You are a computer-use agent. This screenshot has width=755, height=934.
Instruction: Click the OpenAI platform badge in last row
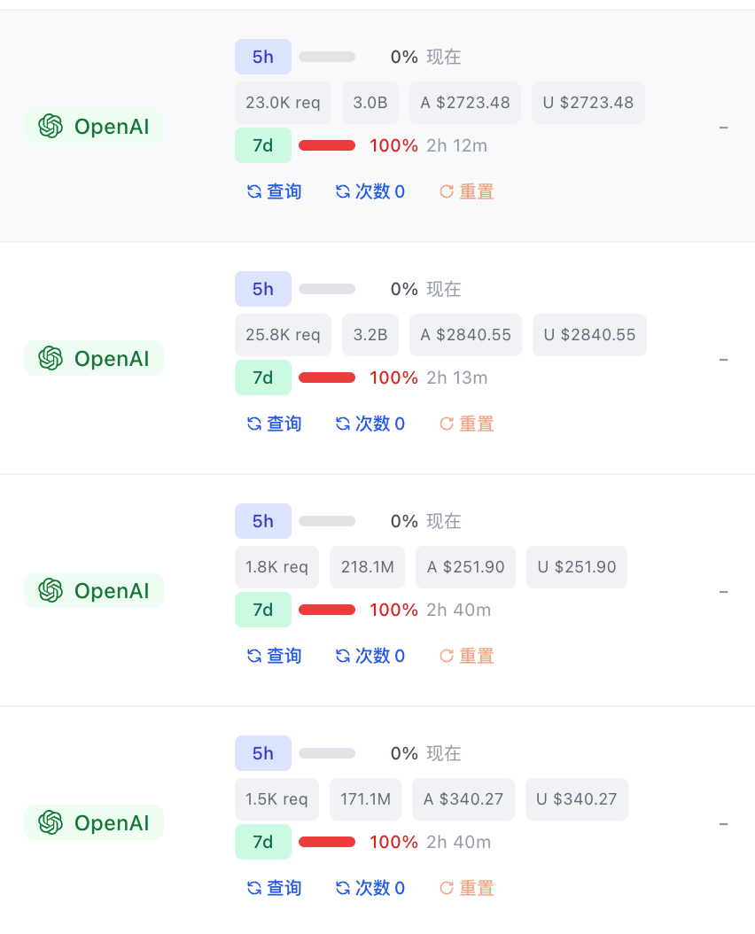[94, 822]
